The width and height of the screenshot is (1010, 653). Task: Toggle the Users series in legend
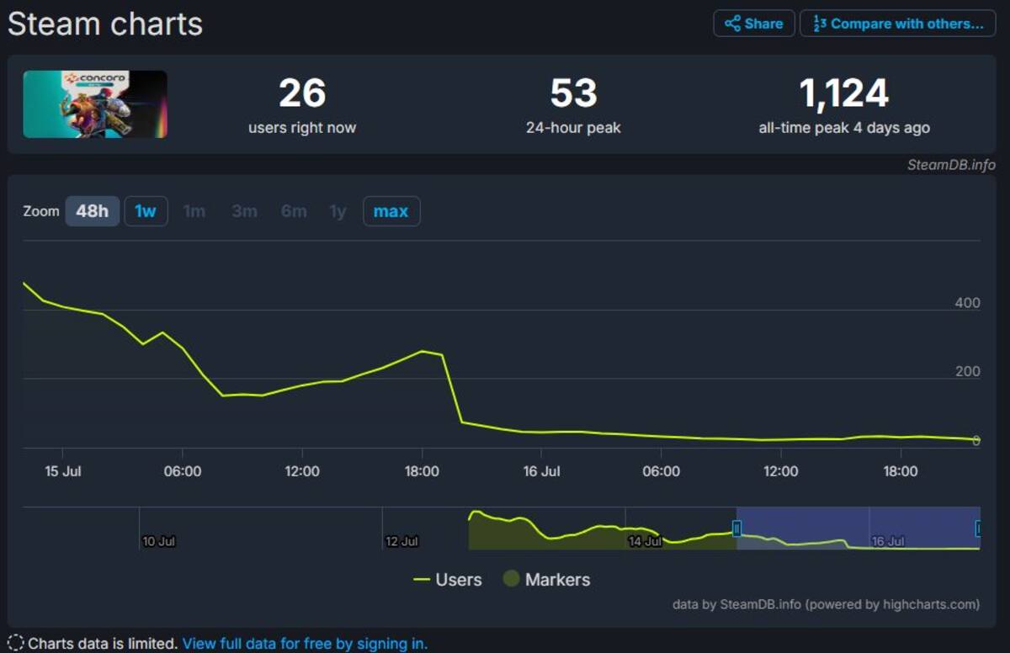click(x=448, y=580)
